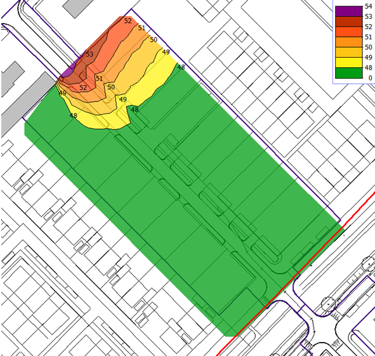Select the 53 contour label on the map
Viewport: 375px width, 356px height.
pos(89,54)
